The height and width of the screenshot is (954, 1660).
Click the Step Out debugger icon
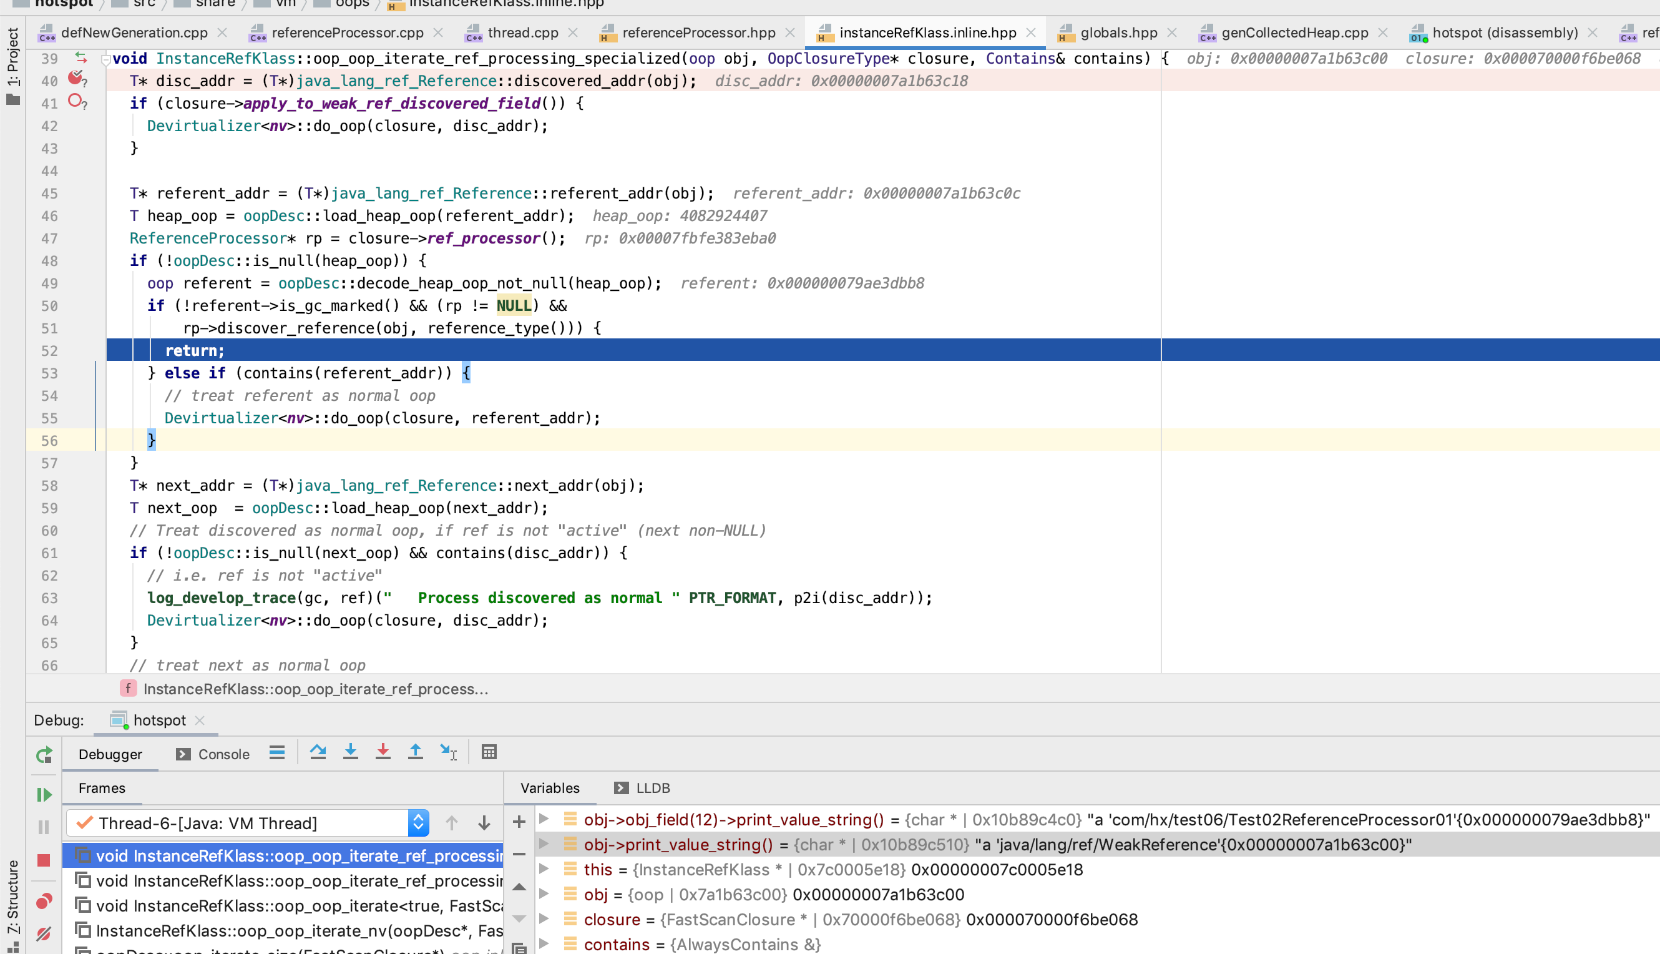[x=415, y=752]
